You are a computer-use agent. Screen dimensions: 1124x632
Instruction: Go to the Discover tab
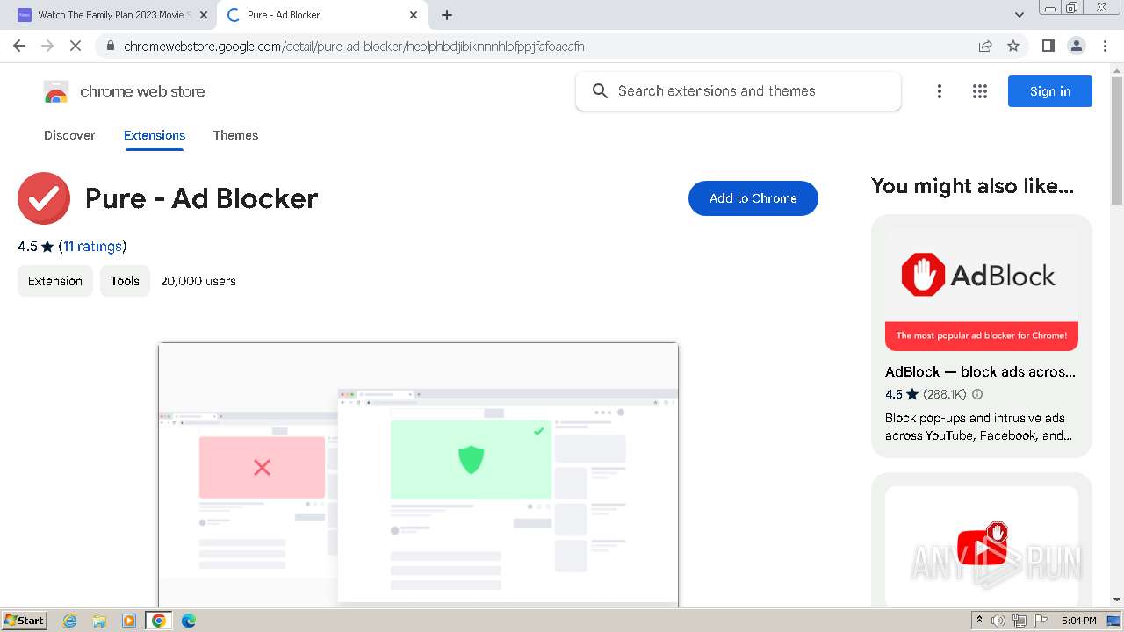click(x=69, y=135)
